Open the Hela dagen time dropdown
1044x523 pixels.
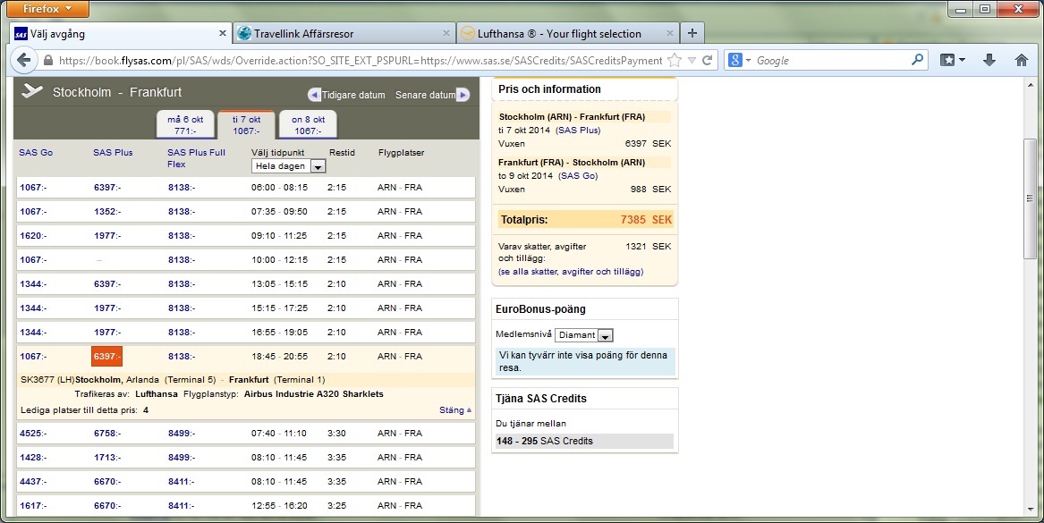(x=288, y=166)
